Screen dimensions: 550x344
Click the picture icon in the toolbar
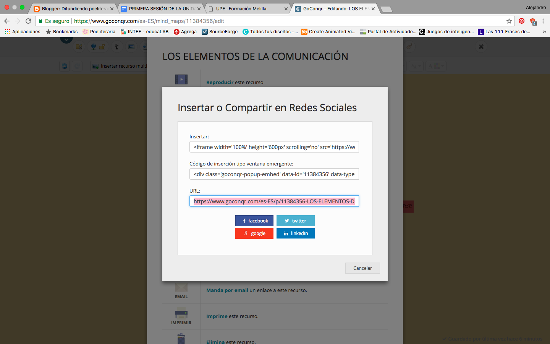(131, 47)
